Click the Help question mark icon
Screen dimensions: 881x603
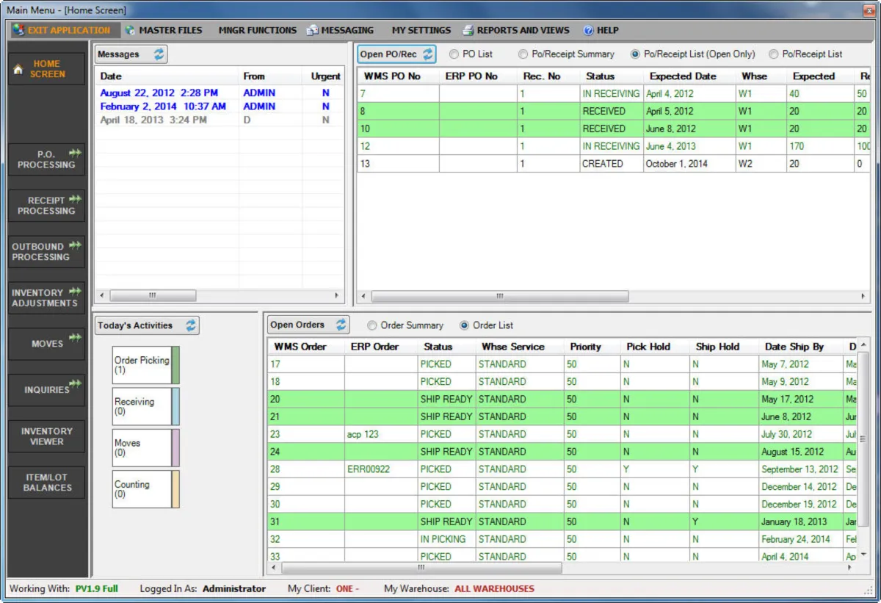coord(588,31)
